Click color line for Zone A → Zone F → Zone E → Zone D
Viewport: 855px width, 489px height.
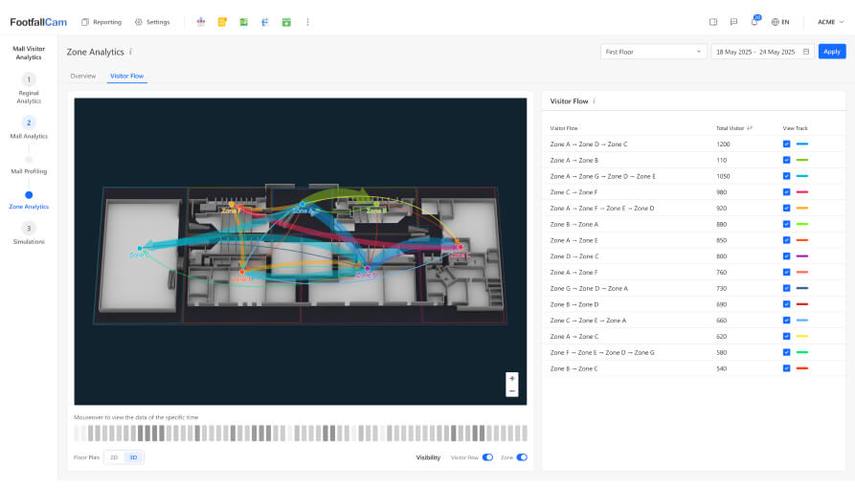[801, 209]
